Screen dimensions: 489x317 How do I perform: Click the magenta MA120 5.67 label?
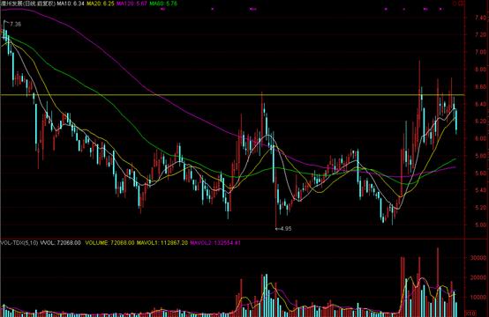132,4
